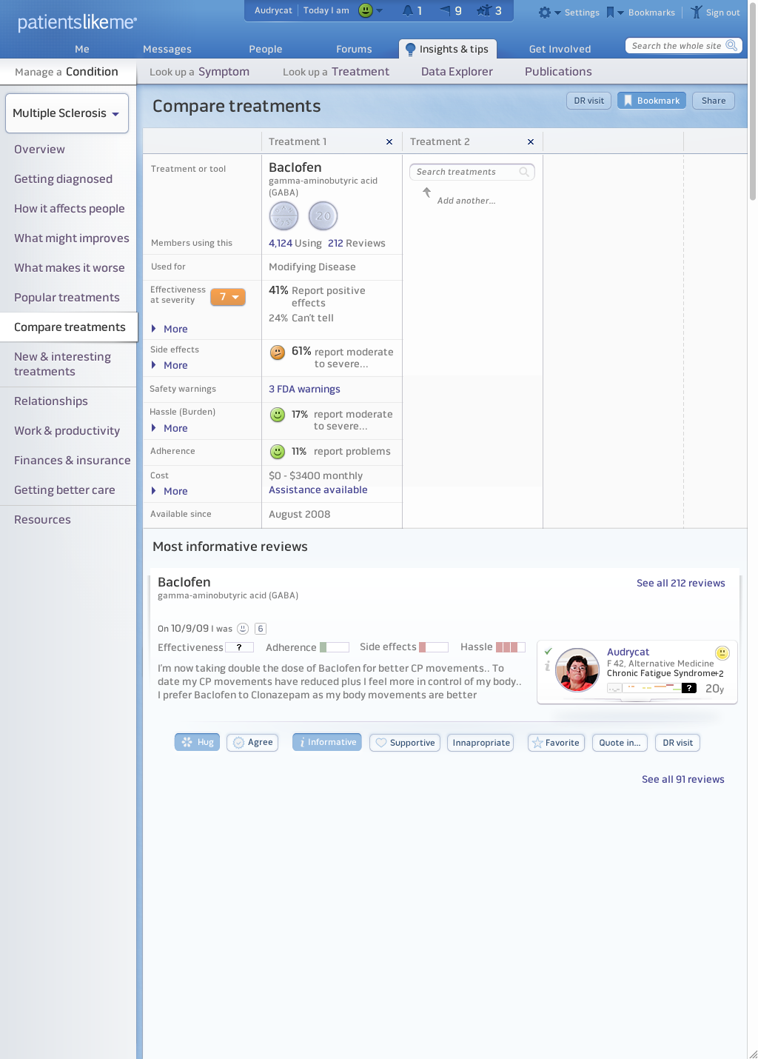This screenshot has width=758, height=1059.
Task: Click the review mood face icon
Action: pos(243,629)
